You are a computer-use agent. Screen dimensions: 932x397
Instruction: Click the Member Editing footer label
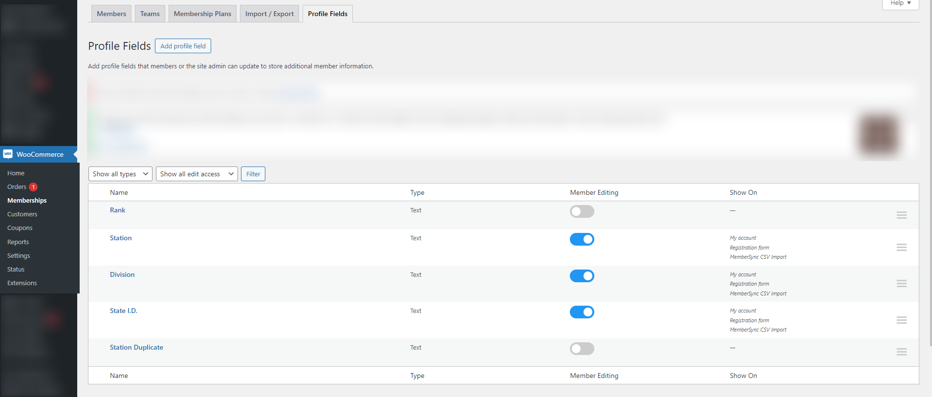[594, 376]
